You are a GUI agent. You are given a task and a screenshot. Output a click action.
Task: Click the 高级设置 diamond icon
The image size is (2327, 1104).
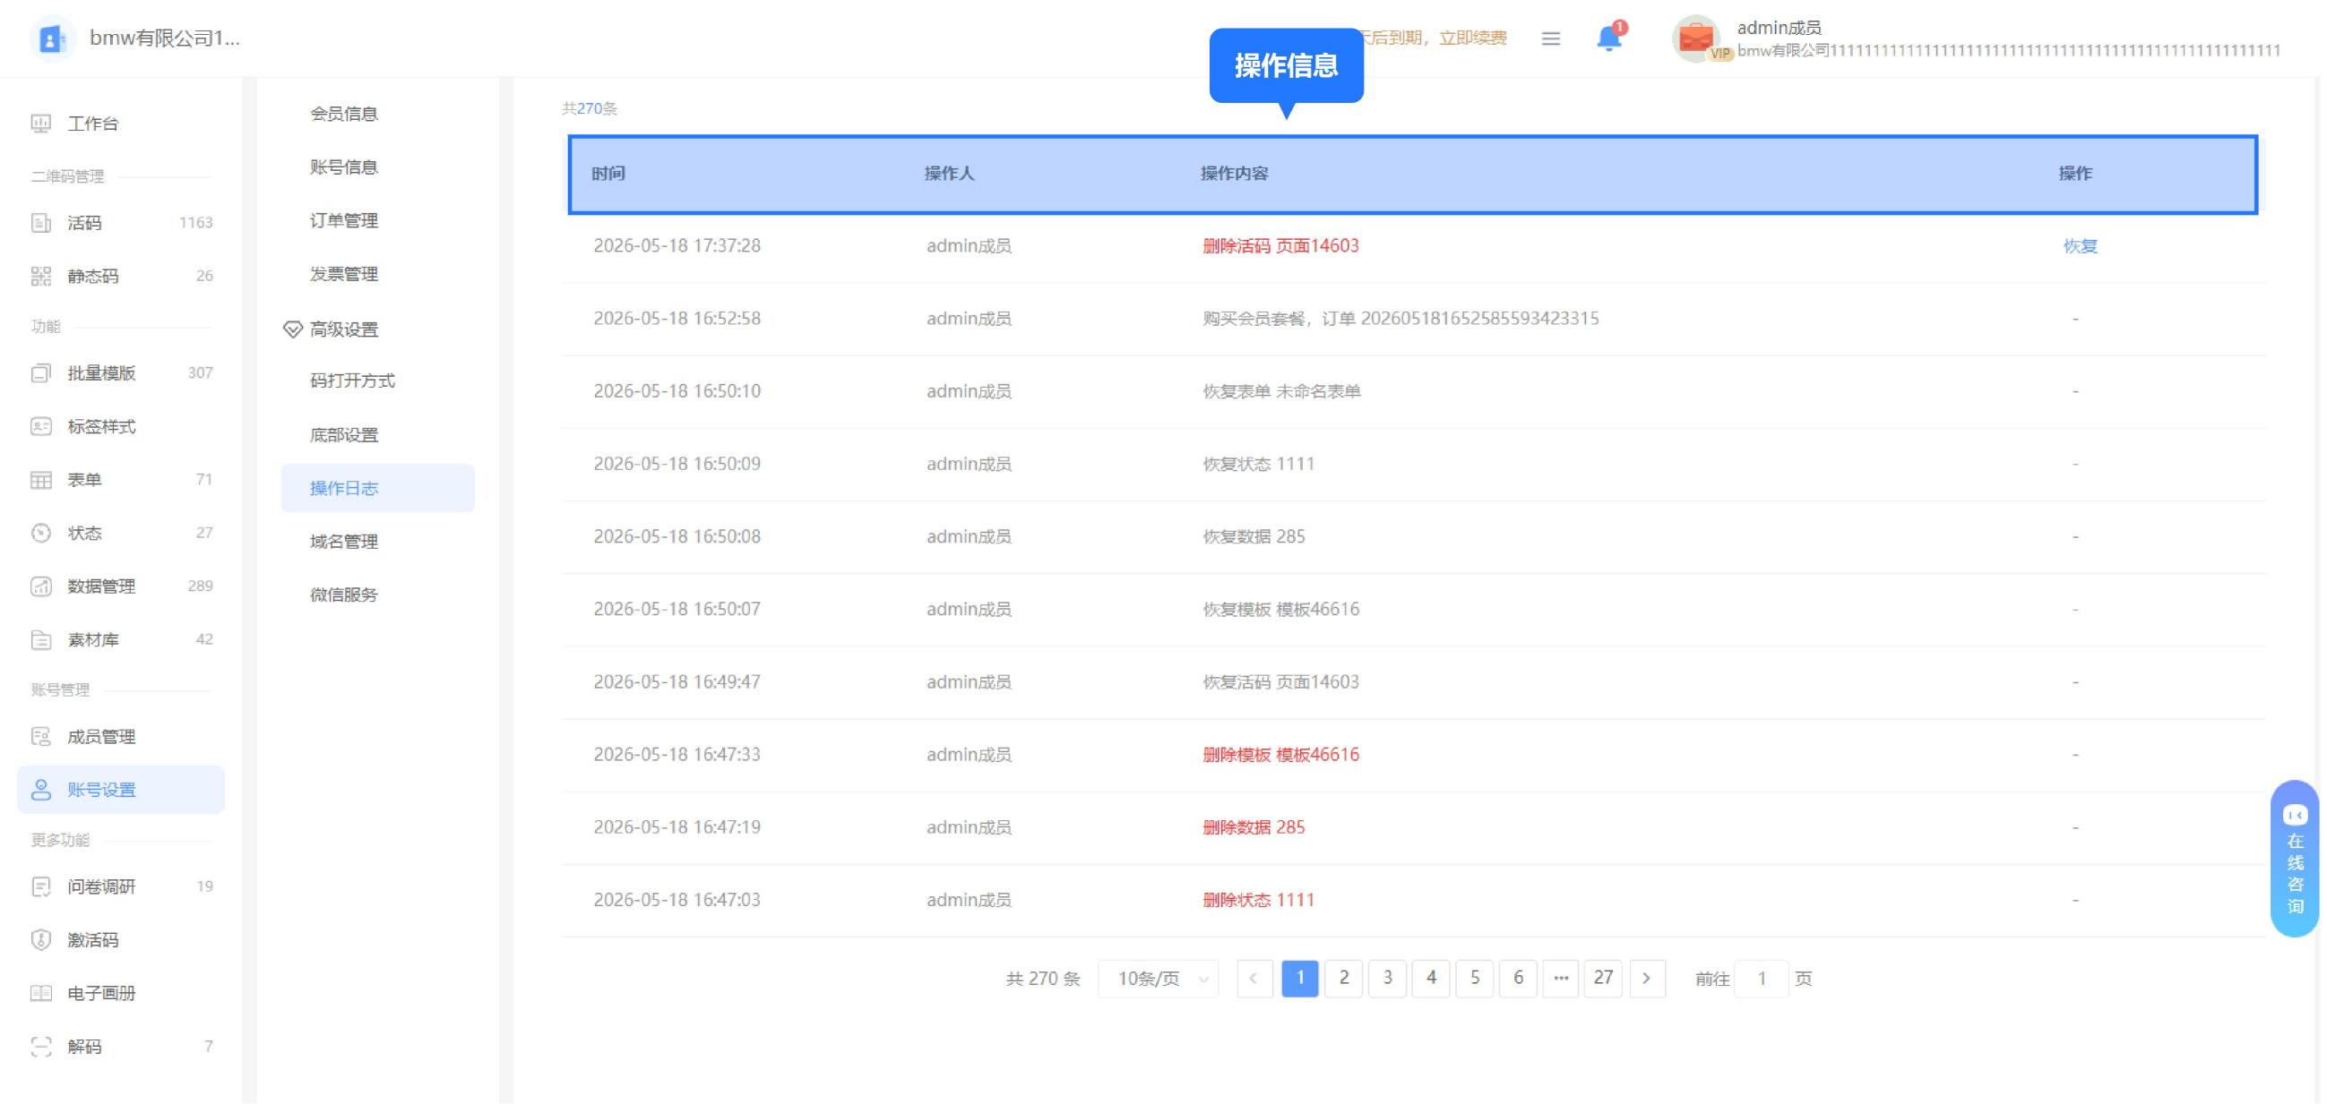[x=292, y=329]
